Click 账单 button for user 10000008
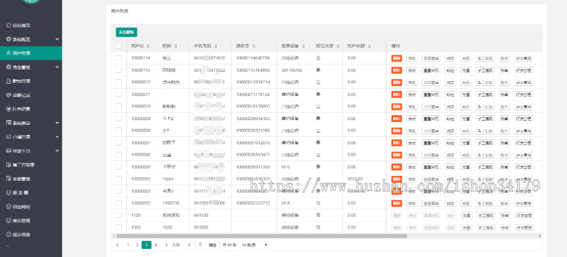Viewport: 567px width, 257px height. (x=504, y=131)
